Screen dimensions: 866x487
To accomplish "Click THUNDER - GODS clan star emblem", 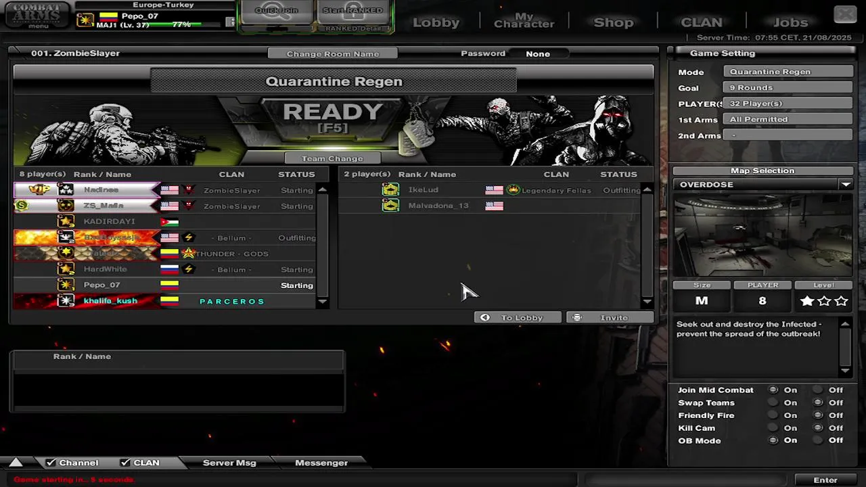I will coord(189,254).
